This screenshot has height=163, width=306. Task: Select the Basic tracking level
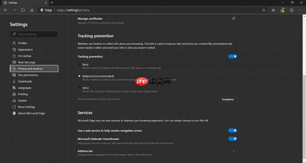tap(80, 64)
